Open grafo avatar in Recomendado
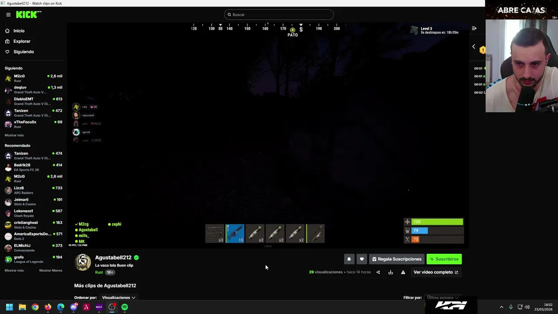This screenshot has height=314, width=558. [x=8, y=259]
